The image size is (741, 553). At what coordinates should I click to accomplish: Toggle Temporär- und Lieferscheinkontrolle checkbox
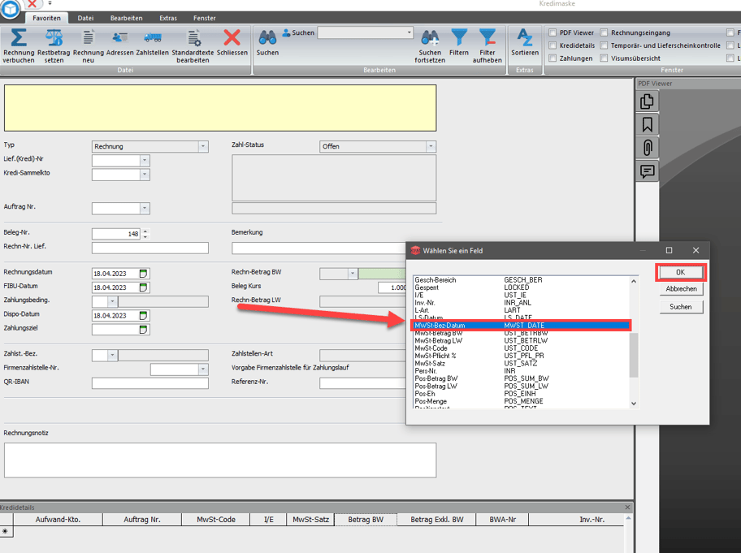point(604,45)
